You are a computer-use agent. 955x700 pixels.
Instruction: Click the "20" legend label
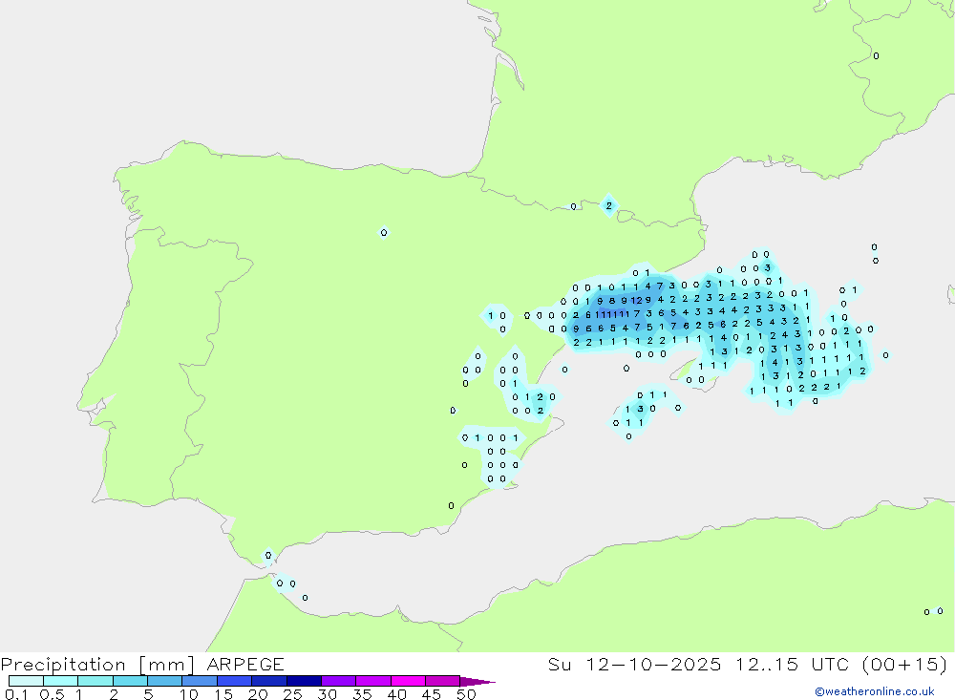pos(258,694)
